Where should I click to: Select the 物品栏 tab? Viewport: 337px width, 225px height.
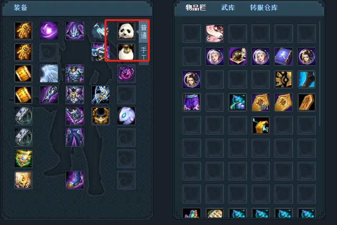click(196, 8)
